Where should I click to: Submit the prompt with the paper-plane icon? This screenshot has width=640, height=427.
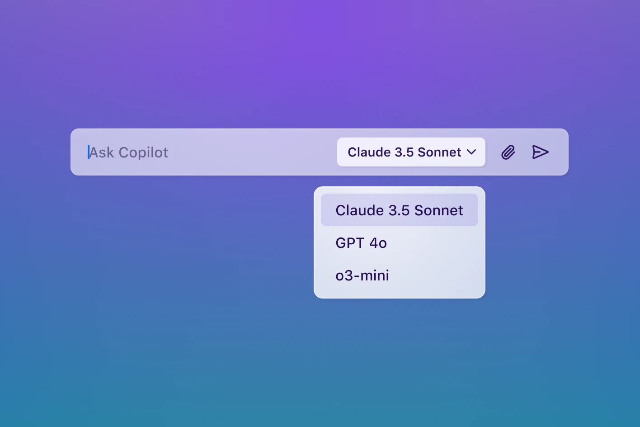540,152
